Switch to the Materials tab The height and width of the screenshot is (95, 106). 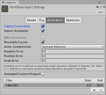pos(73,20)
